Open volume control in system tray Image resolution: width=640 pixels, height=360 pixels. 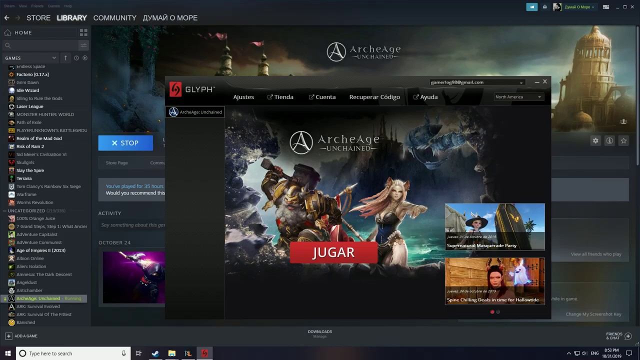(x=584, y=353)
